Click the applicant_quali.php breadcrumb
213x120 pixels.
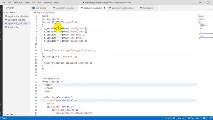point(46,13)
